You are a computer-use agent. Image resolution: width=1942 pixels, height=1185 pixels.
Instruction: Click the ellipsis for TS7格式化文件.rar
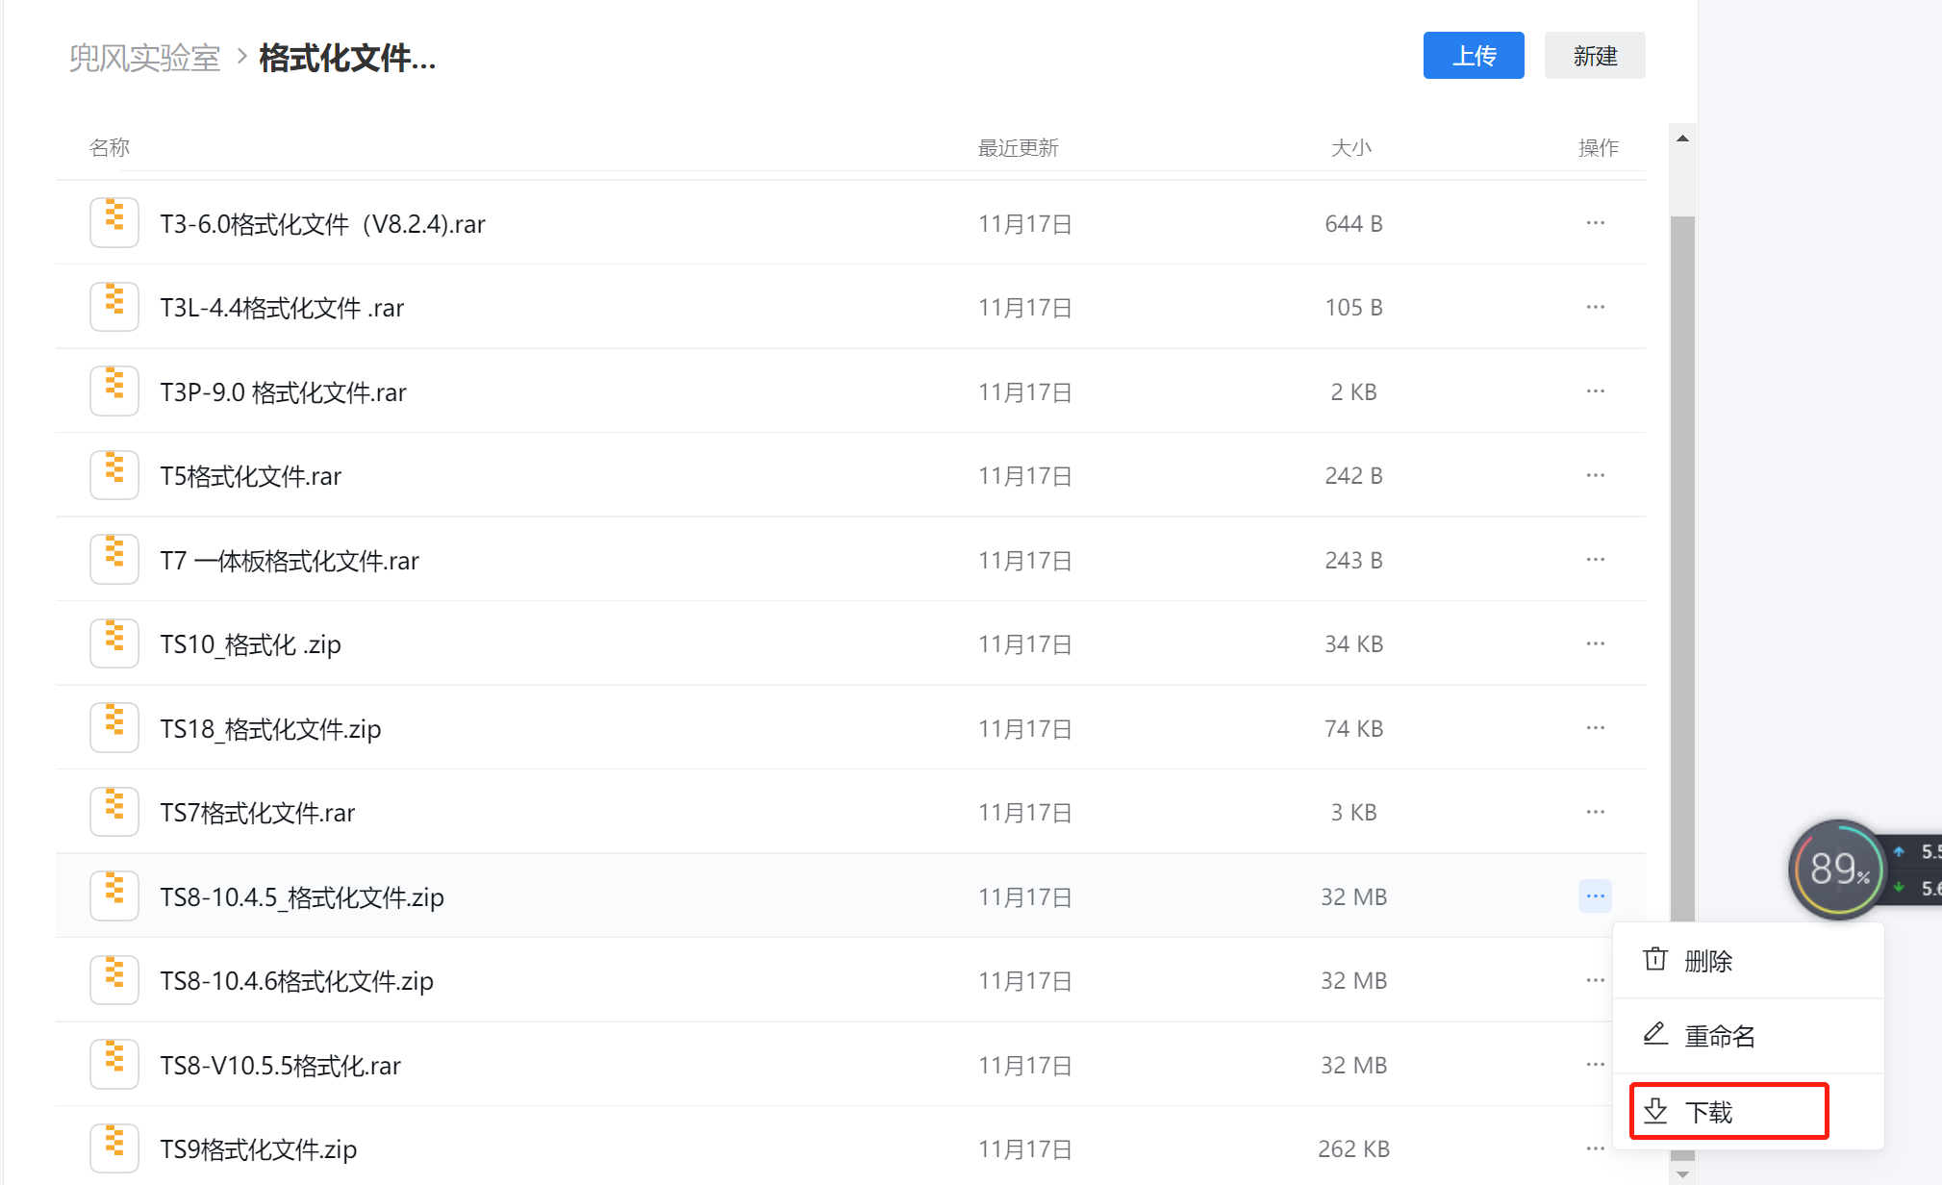click(1595, 812)
